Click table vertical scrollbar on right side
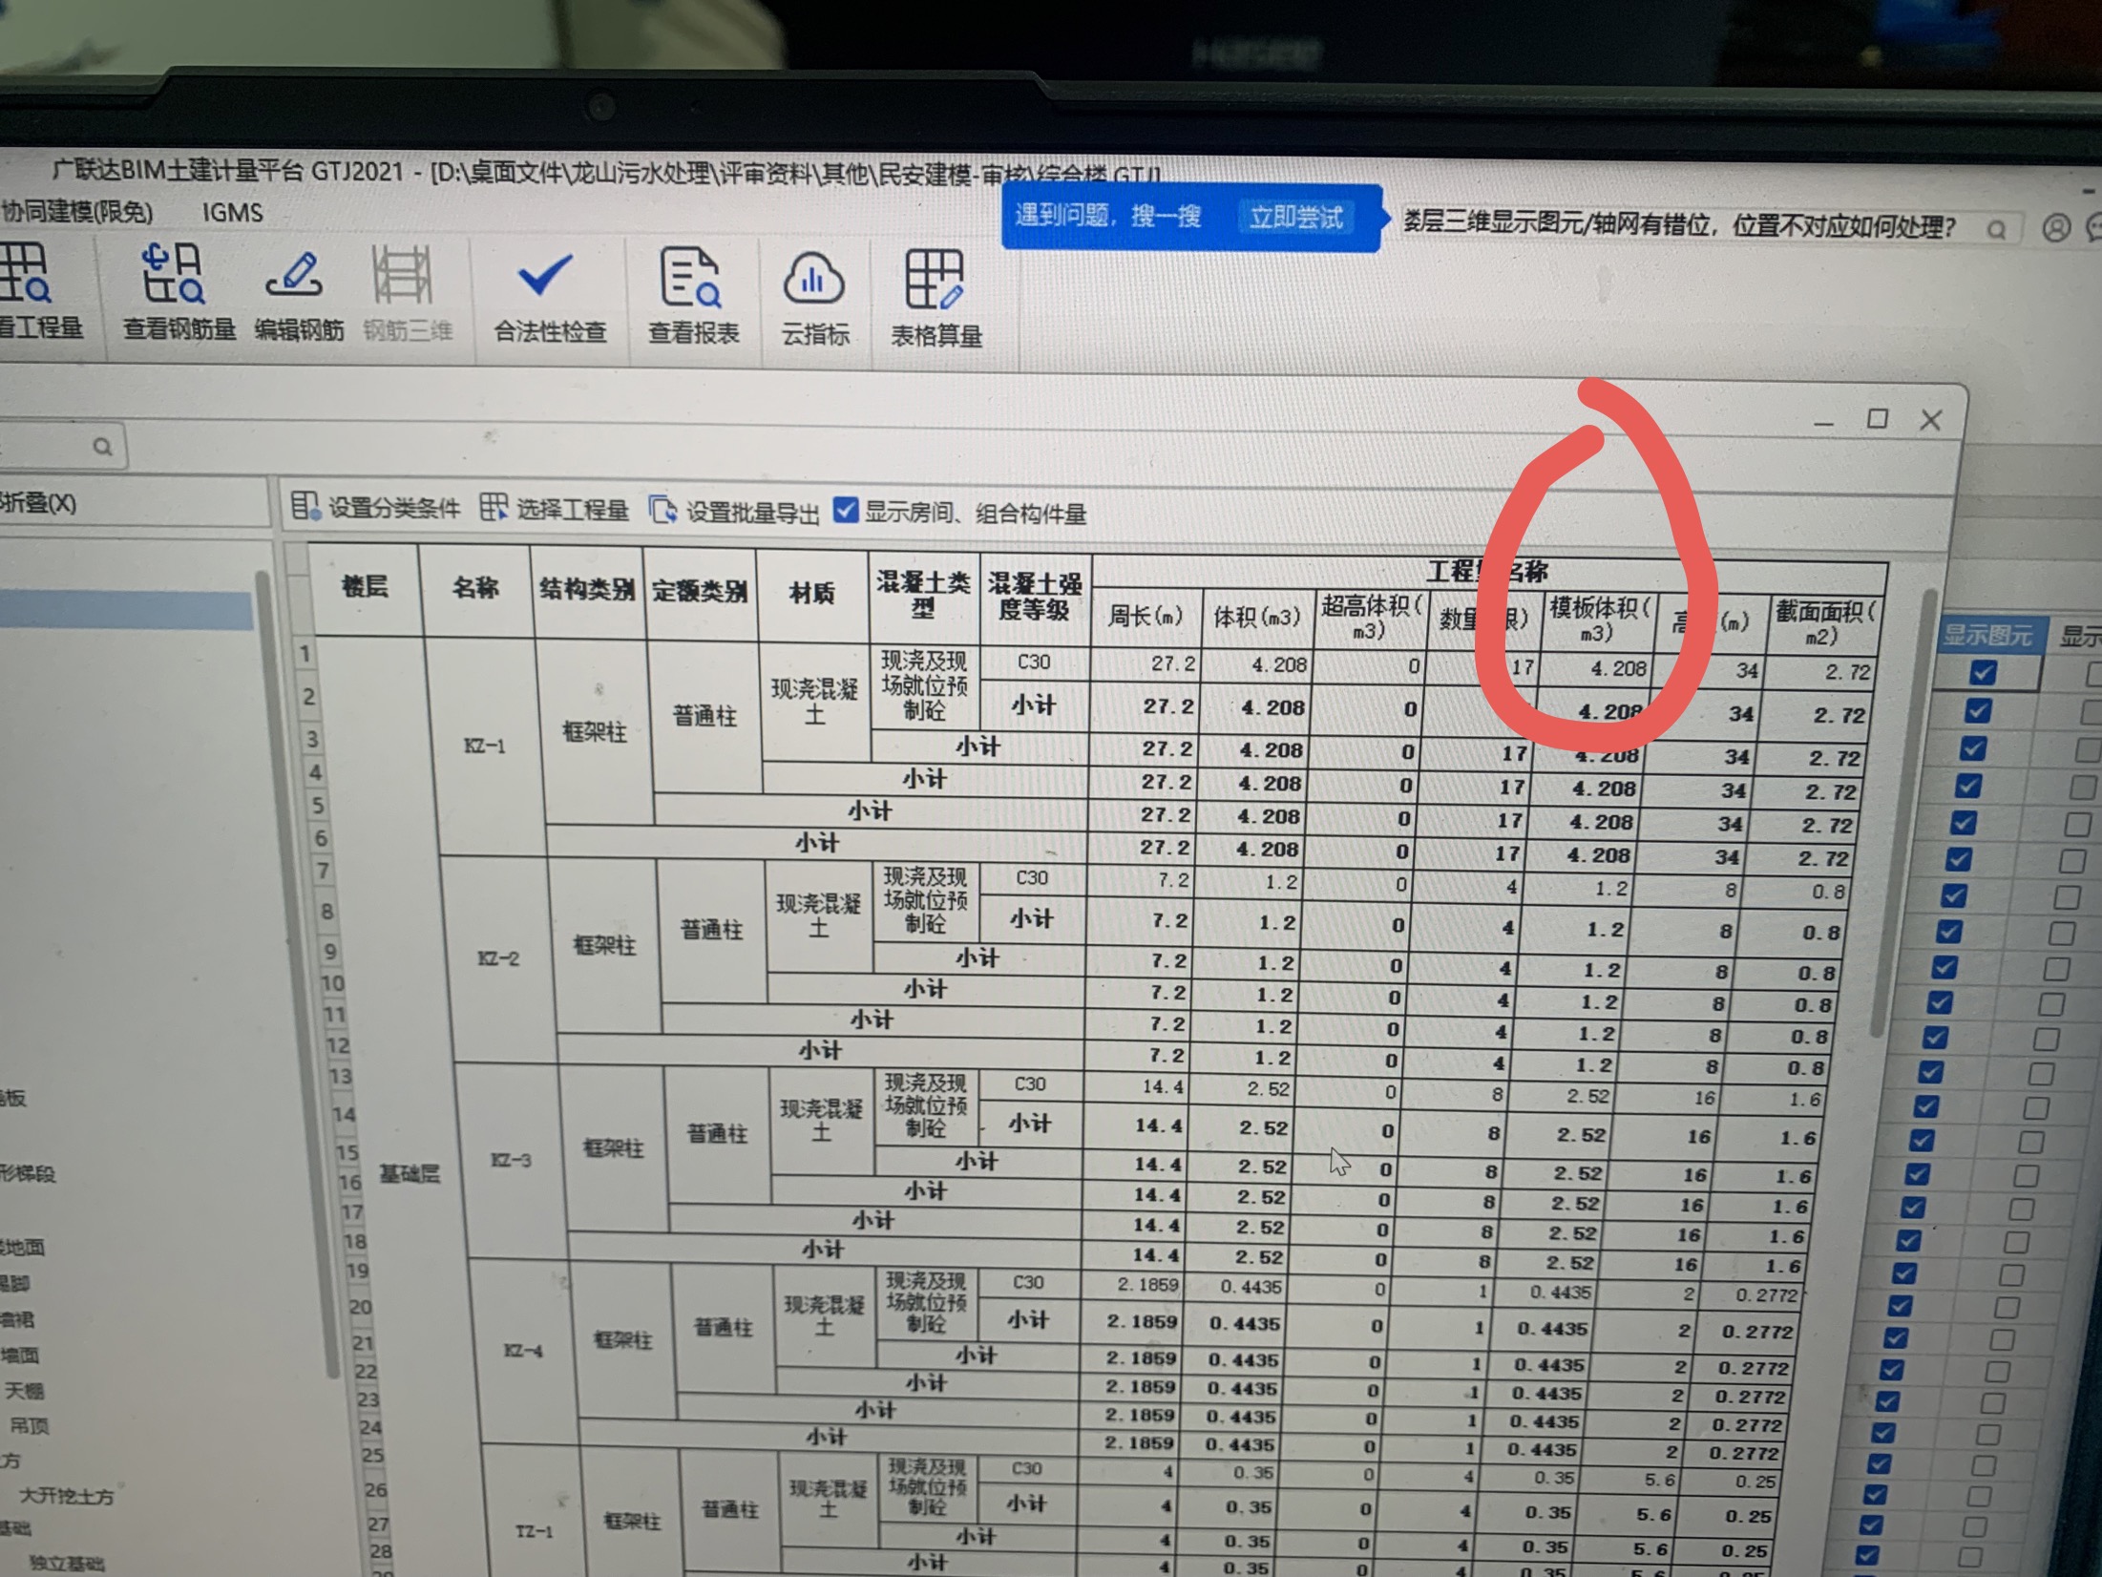Screen dimensions: 2102x1577 click(1904, 811)
